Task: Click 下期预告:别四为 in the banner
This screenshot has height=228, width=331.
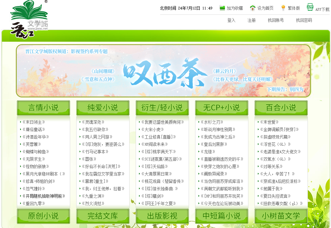Action: 285,89
